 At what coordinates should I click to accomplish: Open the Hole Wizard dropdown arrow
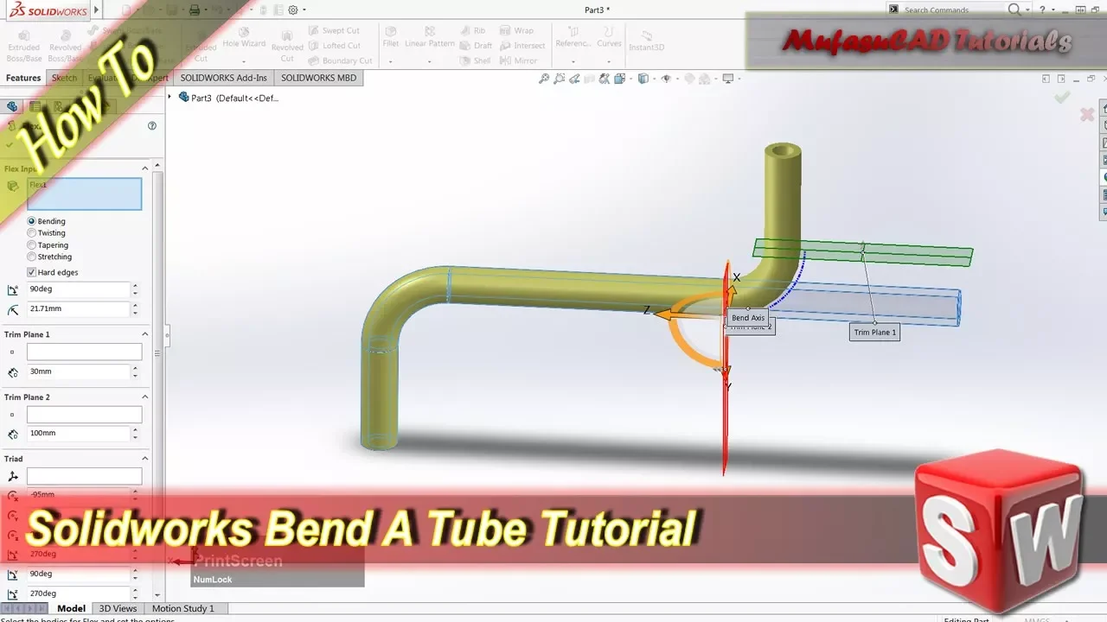point(244,61)
